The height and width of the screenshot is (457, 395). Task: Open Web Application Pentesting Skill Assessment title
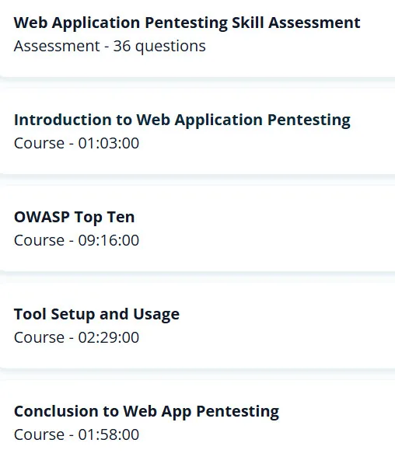click(187, 23)
